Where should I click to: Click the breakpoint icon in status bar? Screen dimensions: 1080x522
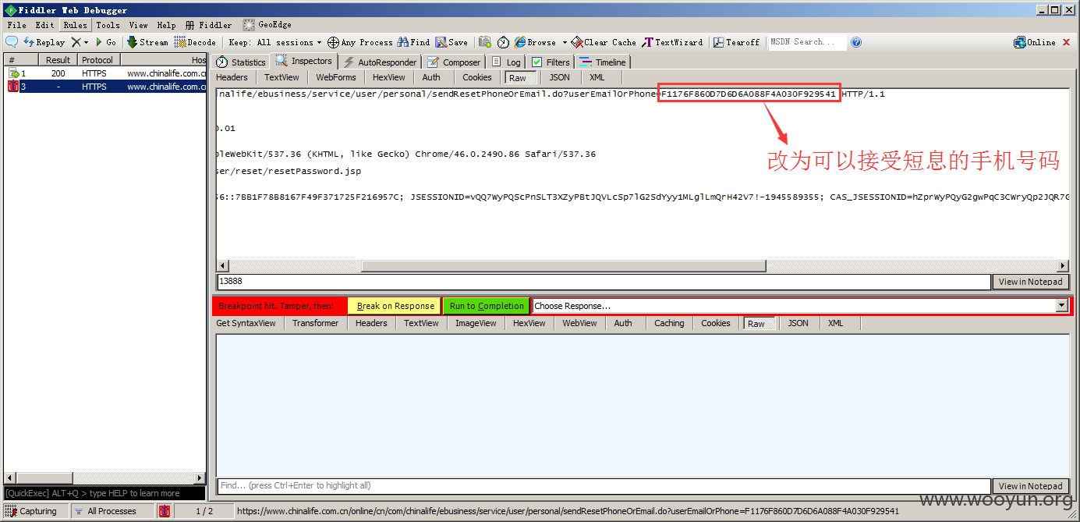point(165,511)
